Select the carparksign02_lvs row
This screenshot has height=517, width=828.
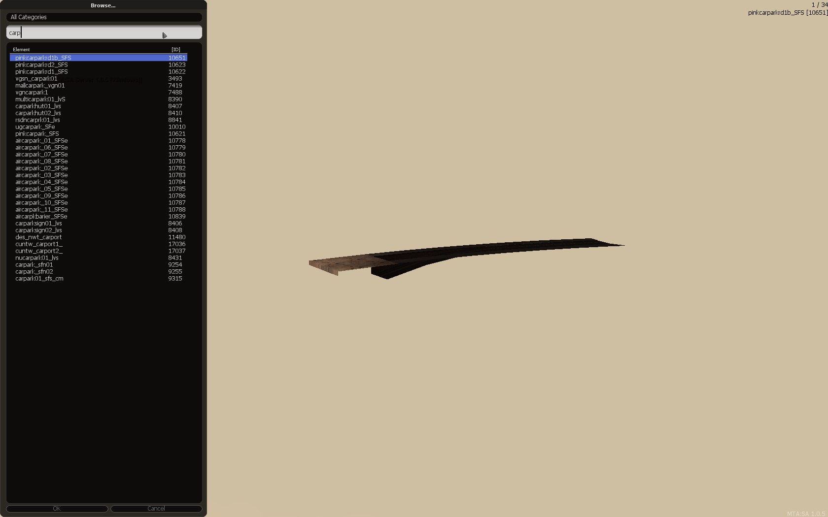point(99,230)
